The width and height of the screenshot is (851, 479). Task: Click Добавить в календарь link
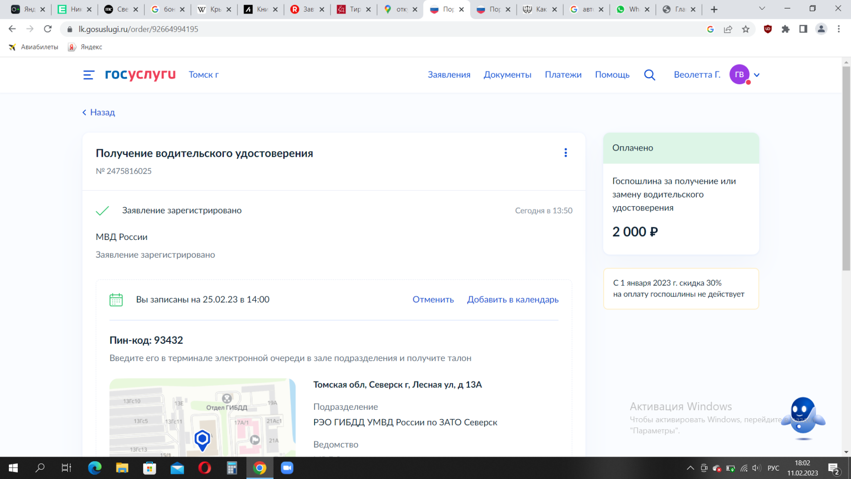tap(512, 299)
